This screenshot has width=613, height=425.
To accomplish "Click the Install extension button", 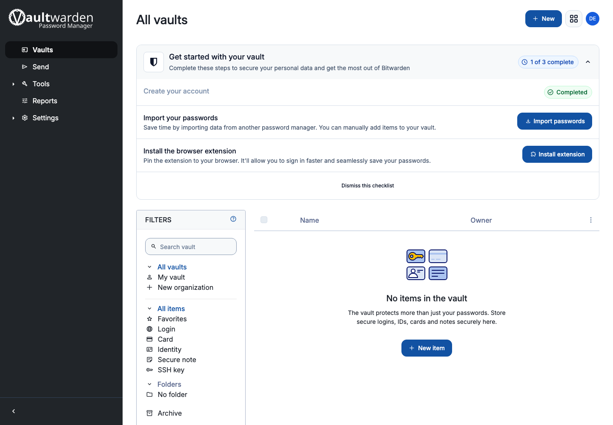I will tap(557, 154).
